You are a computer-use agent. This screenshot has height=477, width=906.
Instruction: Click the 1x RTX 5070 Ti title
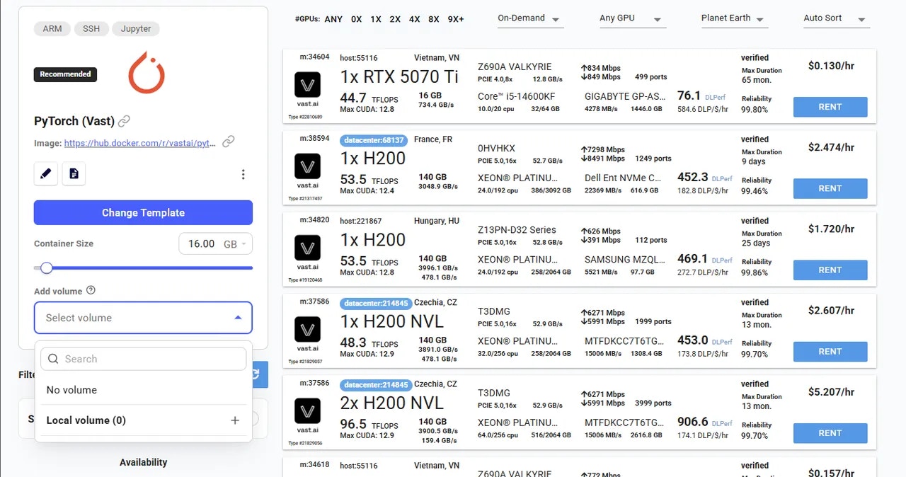tap(399, 76)
